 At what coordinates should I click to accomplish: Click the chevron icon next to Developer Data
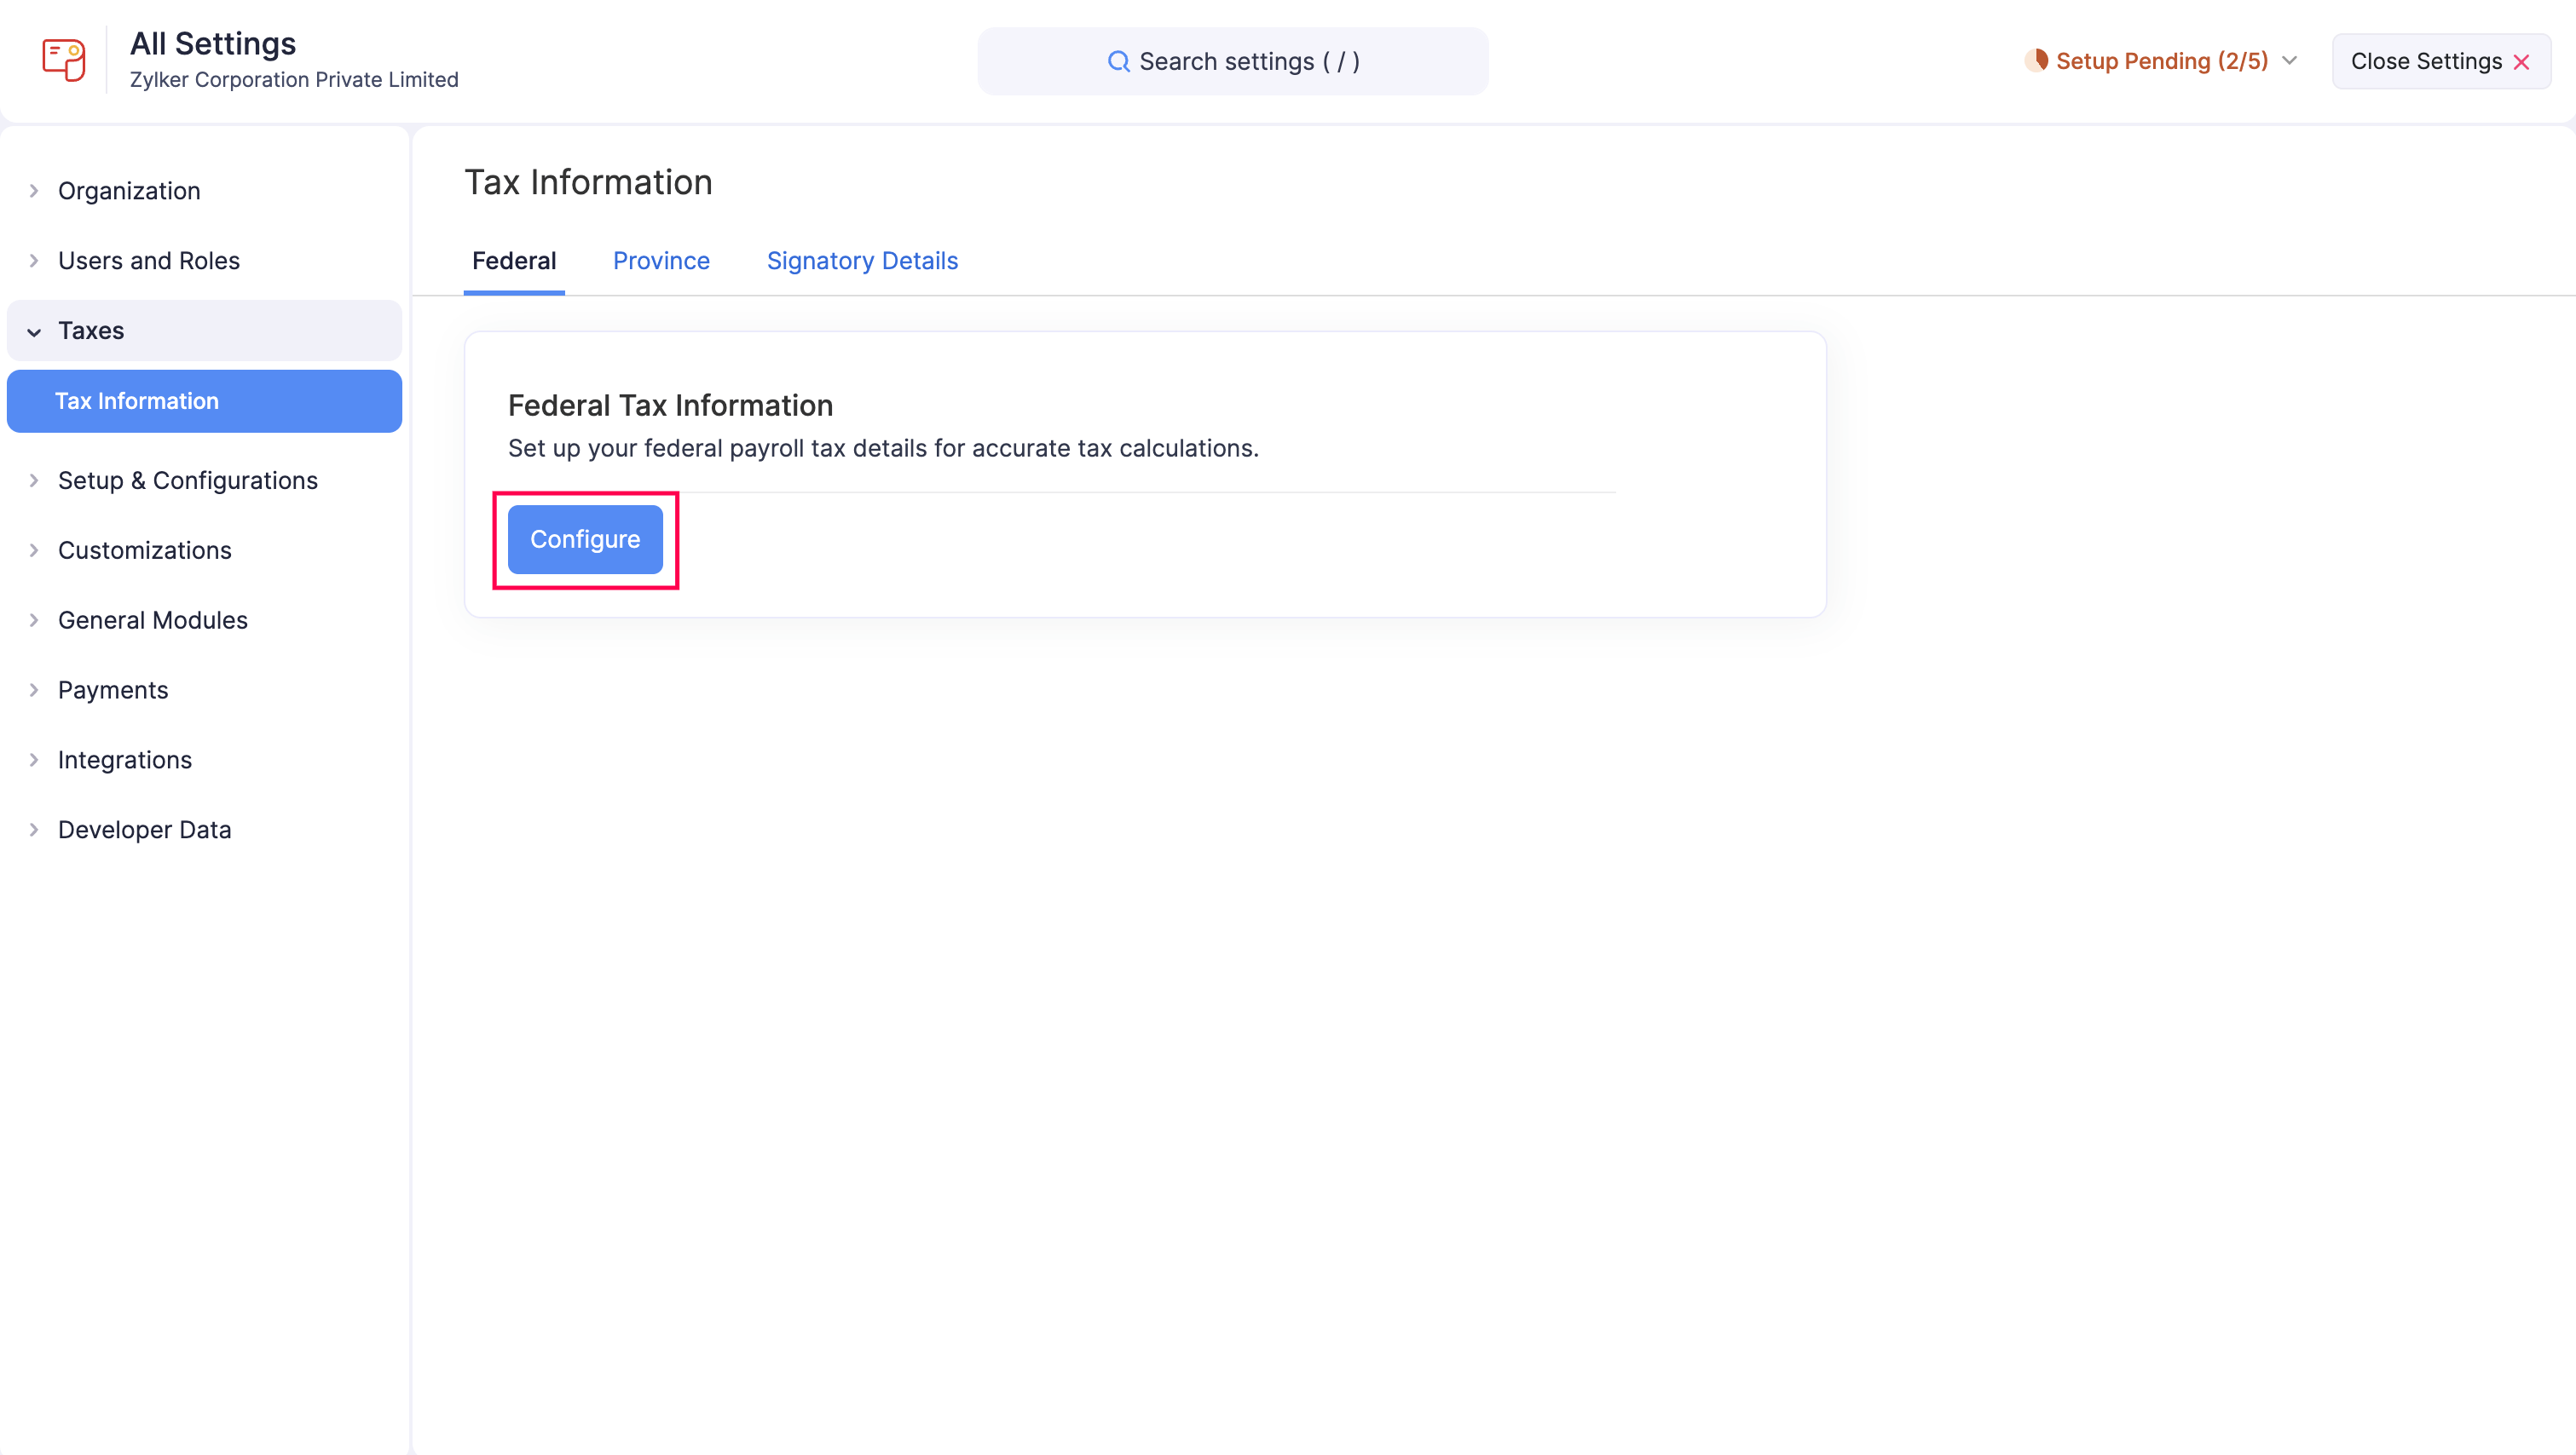34,830
